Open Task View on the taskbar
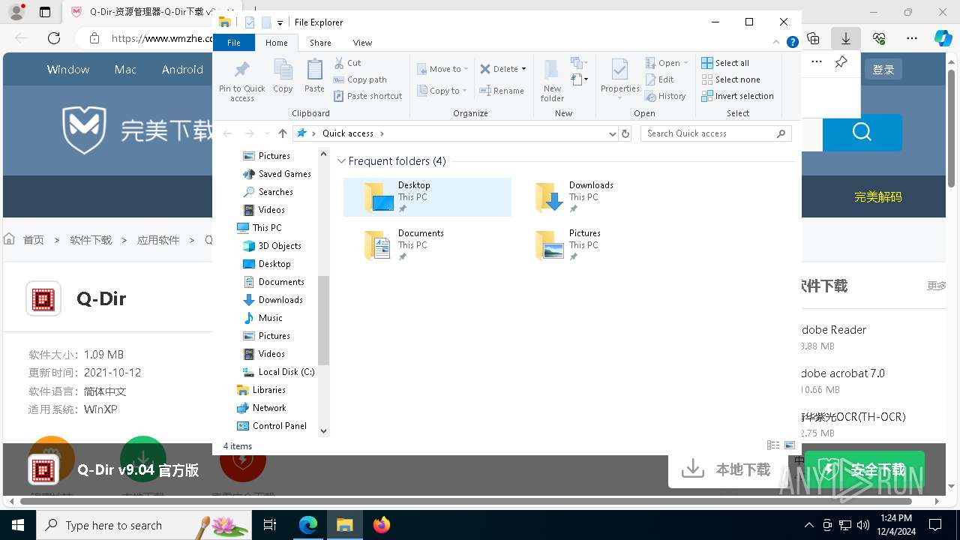960x540 pixels. point(271,525)
